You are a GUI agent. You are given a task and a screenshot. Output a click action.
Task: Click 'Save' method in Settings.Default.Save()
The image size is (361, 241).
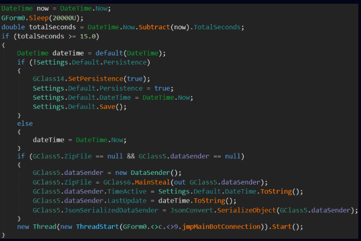pyautogui.click(x=107, y=107)
